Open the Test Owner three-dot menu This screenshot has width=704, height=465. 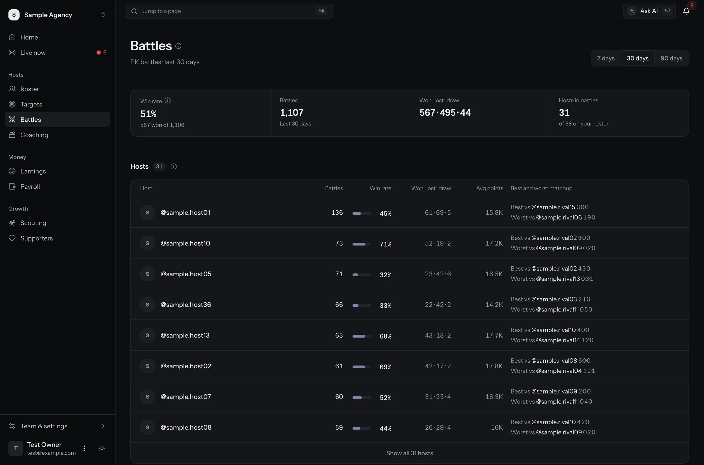[84, 448]
